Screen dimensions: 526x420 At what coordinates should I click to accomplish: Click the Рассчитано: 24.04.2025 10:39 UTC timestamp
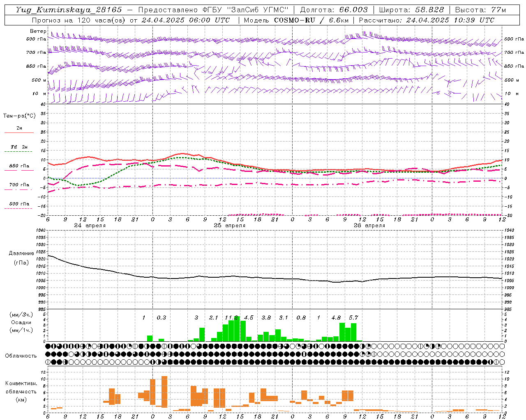[427, 20]
